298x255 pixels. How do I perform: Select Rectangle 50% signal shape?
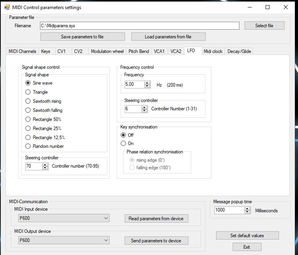tap(43, 119)
